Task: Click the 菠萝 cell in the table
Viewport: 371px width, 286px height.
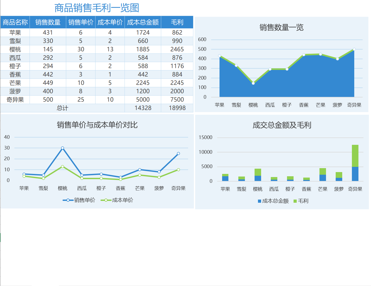Action: (15, 91)
